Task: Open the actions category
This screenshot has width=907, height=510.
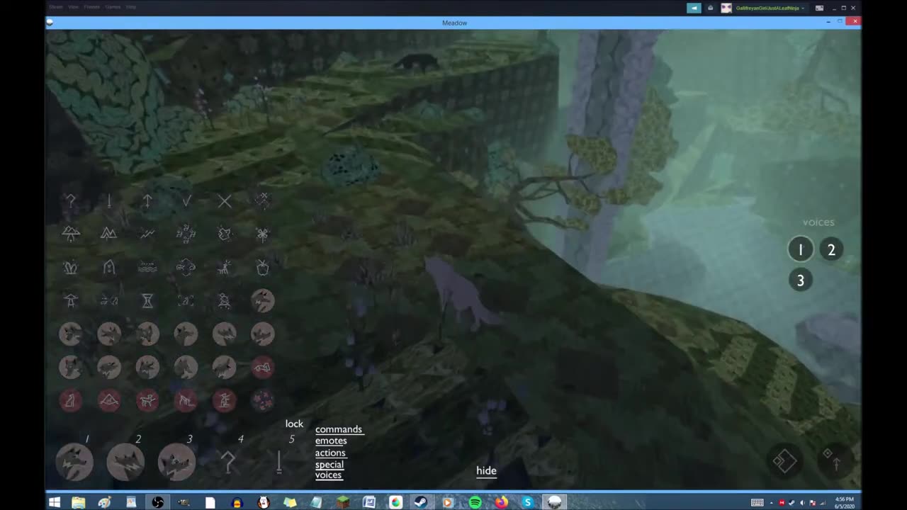Action: click(330, 453)
